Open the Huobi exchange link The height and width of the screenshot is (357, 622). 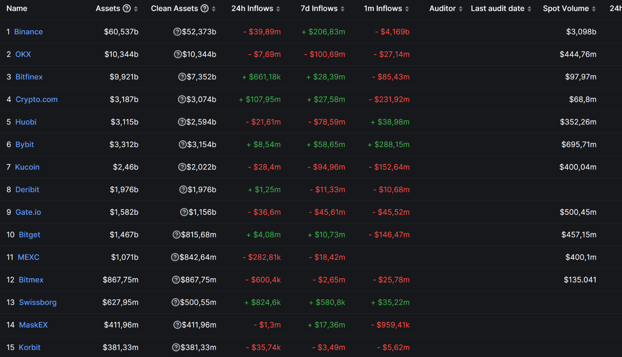click(x=26, y=122)
